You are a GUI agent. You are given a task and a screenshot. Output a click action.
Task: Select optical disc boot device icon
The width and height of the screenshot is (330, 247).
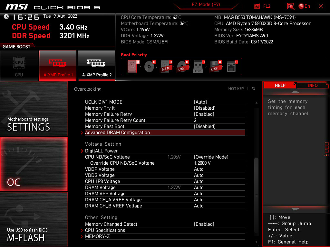pos(149,67)
